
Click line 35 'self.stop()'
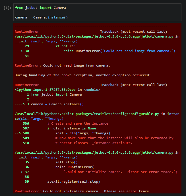pos(67,162)
